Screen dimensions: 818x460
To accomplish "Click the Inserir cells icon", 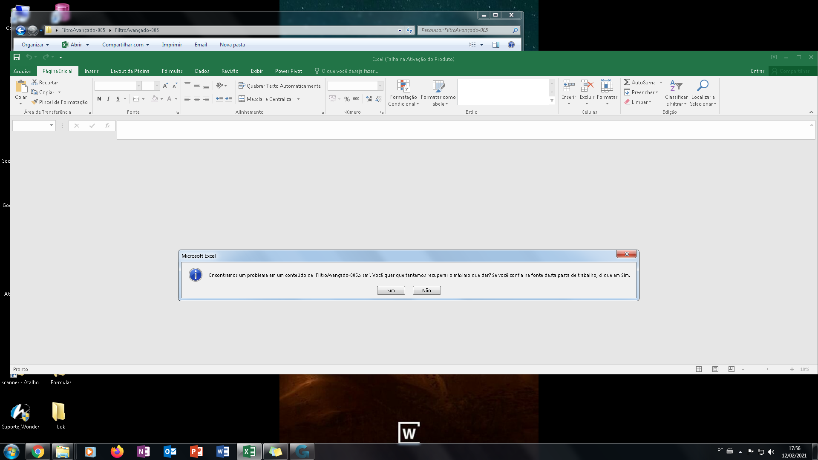I will click(569, 86).
